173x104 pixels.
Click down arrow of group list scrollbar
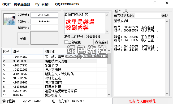[109, 95]
